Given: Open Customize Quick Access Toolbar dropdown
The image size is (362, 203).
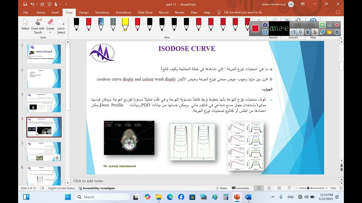Looking at the screenshot, I should (66, 4).
